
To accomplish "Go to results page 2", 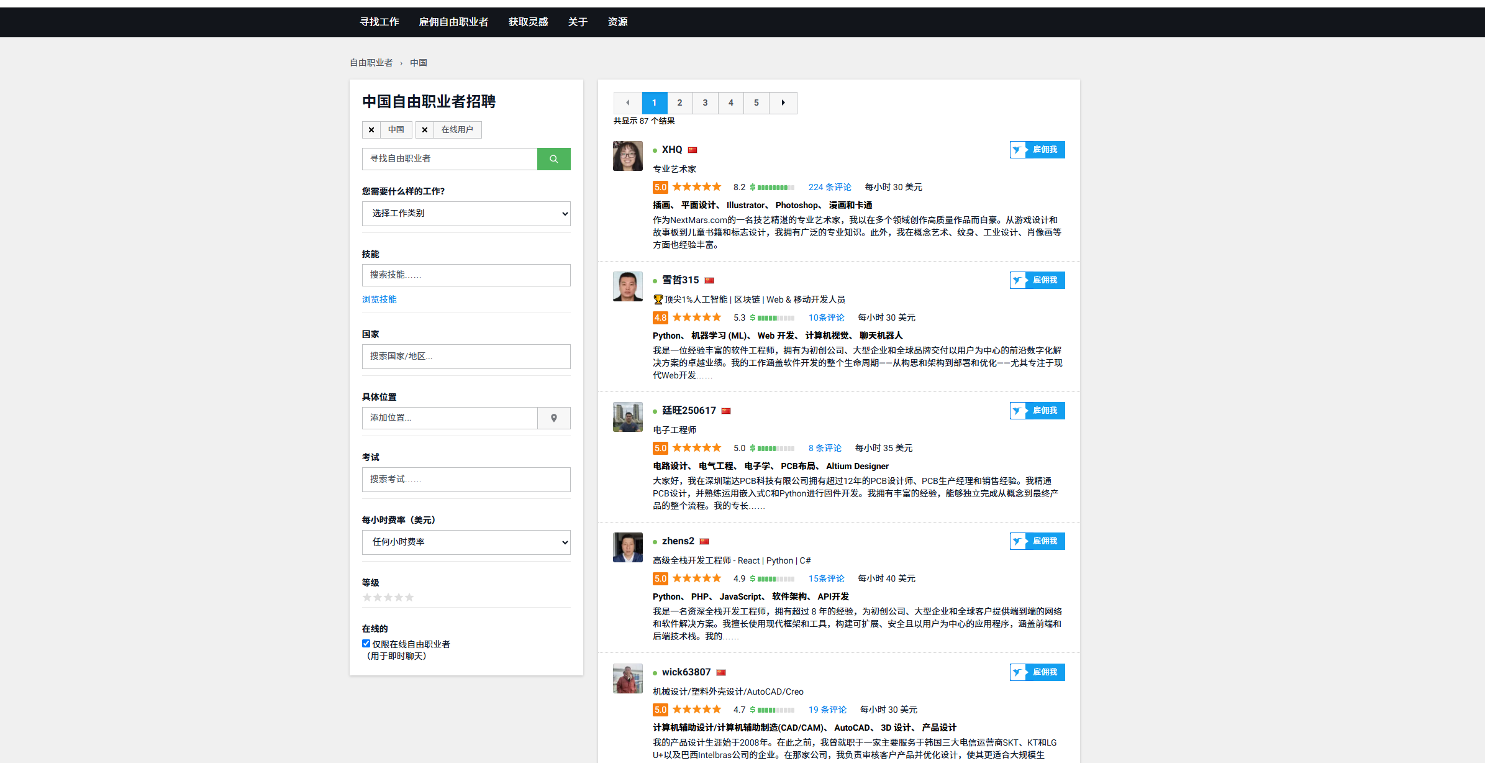I will tap(679, 103).
